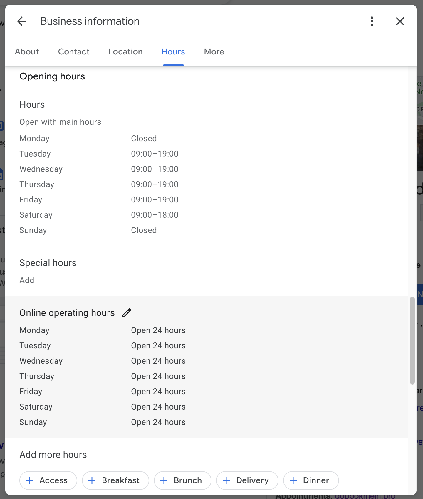Image resolution: width=423 pixels, height=499 pixels.
Task: Click Saturday 'Open 24 hours' online value
Action: (x=158, y=407)
